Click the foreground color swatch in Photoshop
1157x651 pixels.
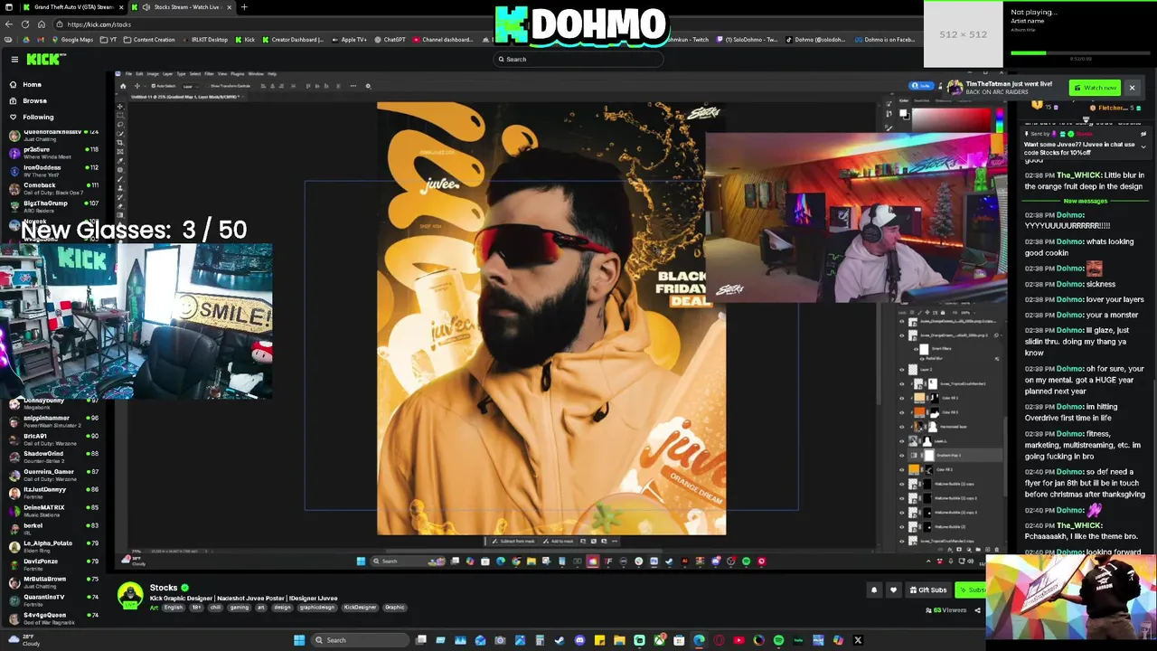click(903, 113)
